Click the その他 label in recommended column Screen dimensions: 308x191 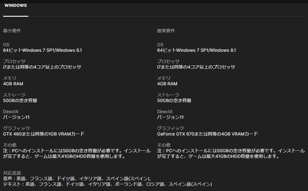[x=164, y=145]
